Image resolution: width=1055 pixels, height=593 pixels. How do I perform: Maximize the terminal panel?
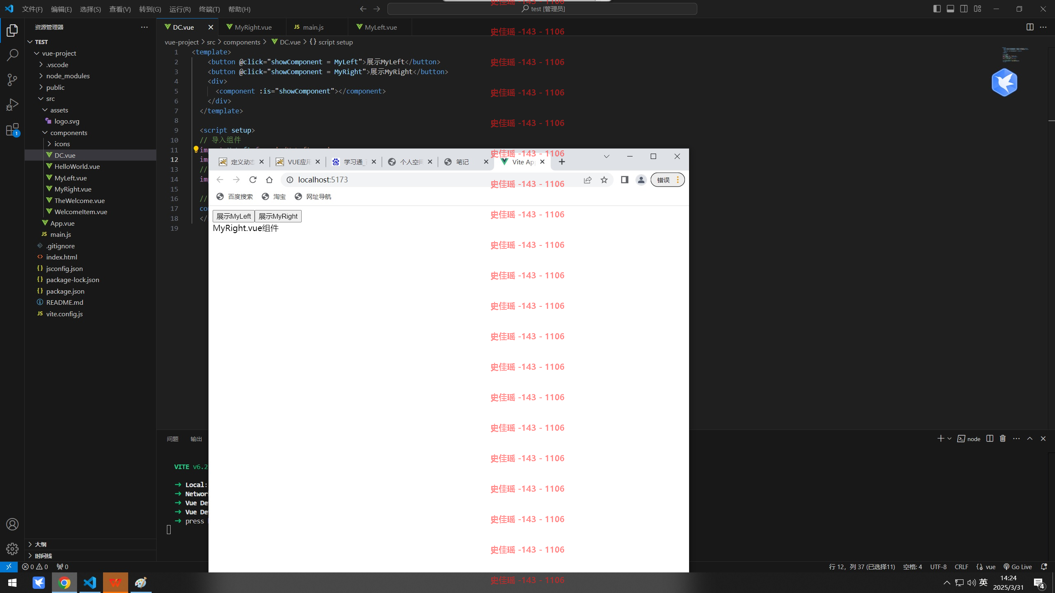pyautogui.click(x=1030, y=439)
